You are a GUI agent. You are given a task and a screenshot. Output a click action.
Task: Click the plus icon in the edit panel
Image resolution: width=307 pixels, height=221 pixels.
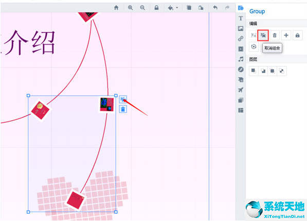tap(286, 36)
